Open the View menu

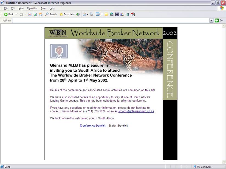(x=21, y=8)
